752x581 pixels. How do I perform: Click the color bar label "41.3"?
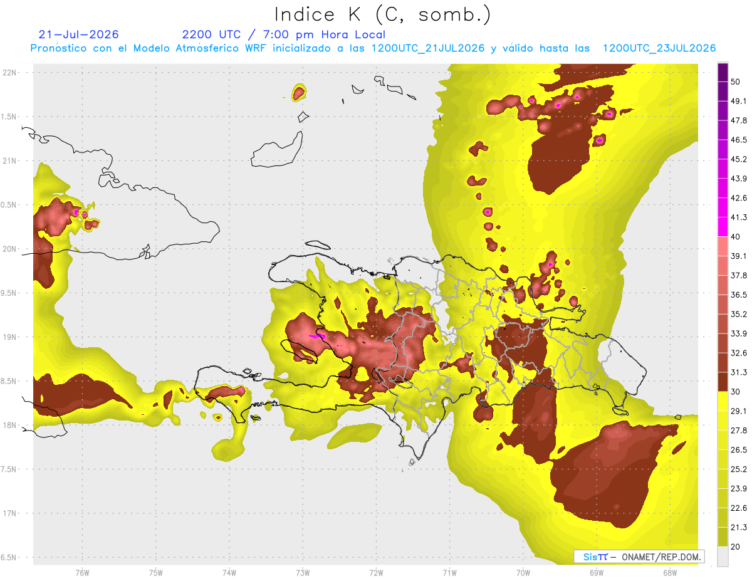(739, 217)
